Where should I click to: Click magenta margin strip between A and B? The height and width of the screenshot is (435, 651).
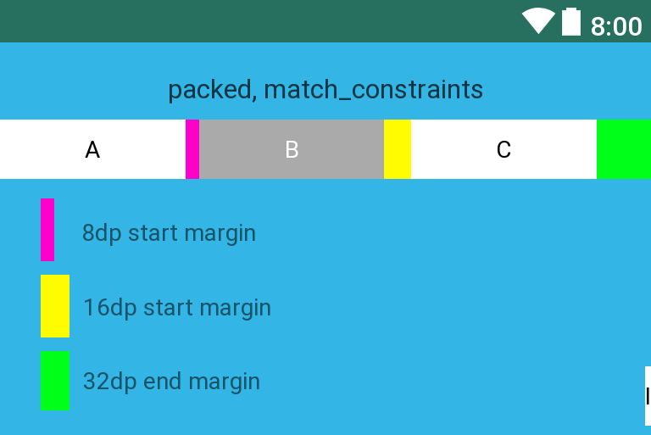point(192,149)
